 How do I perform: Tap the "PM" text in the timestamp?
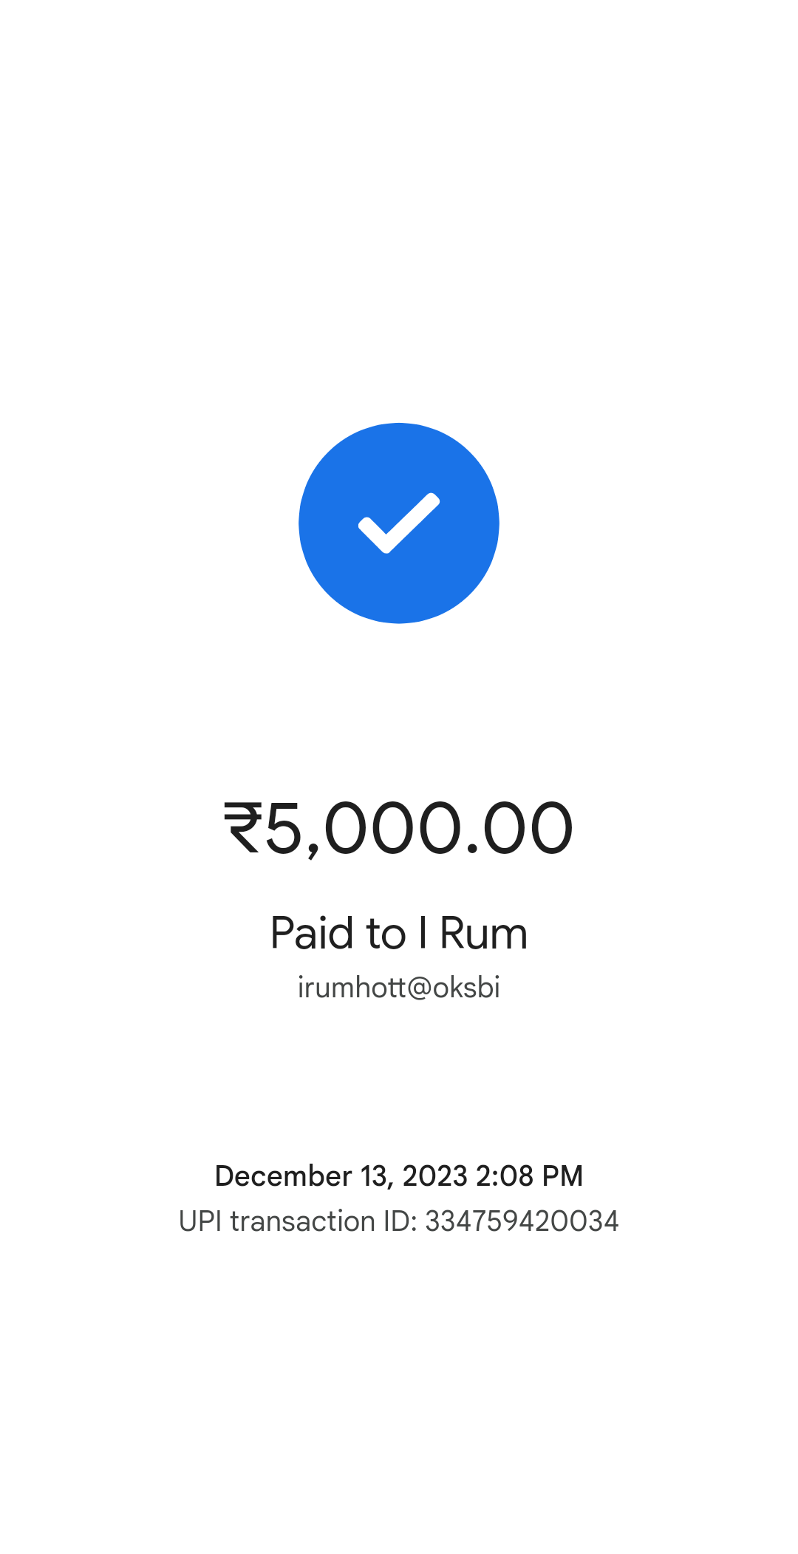click(562, 1176)
